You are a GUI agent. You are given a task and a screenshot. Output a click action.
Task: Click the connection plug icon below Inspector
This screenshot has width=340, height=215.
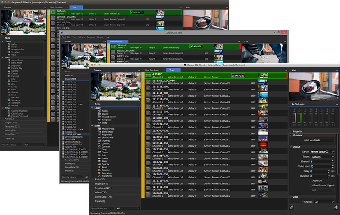(x=292, y=207)
